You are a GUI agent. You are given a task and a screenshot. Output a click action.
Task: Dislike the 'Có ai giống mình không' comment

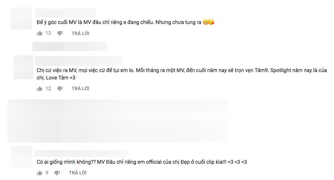tap(57, 173)
